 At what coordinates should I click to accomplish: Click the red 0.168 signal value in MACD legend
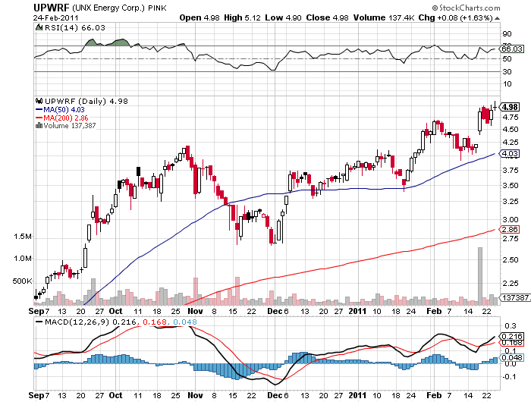coord(155,322)
